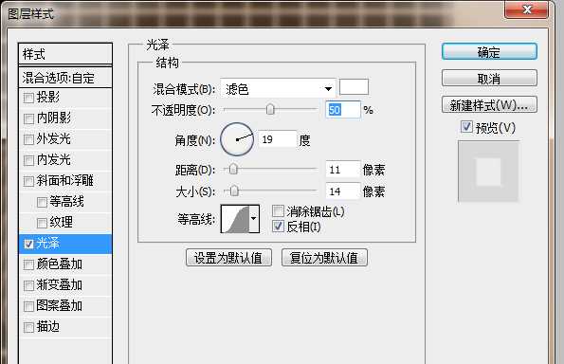Click the contour curve thumbnail

(235, 219)
